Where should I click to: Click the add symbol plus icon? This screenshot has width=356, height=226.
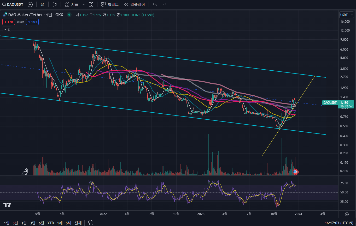coord(30,4)
